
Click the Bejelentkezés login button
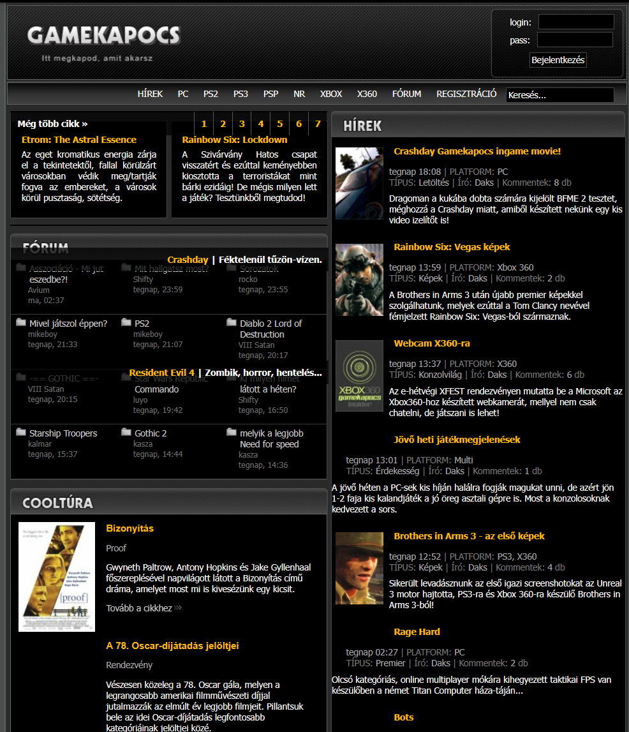click(x=558, y=60)
